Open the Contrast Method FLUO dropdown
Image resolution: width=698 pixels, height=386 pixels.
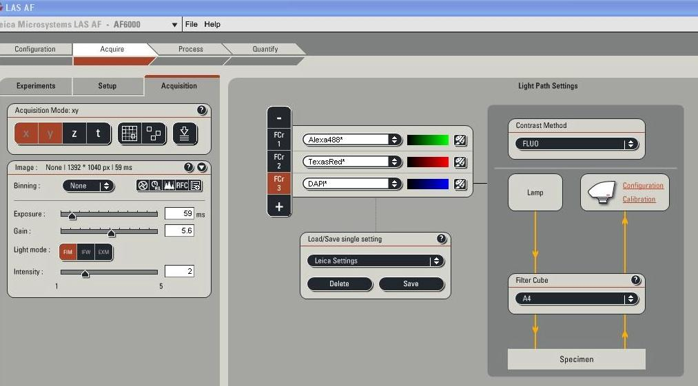pyautogui.click(x=577, y=144)
